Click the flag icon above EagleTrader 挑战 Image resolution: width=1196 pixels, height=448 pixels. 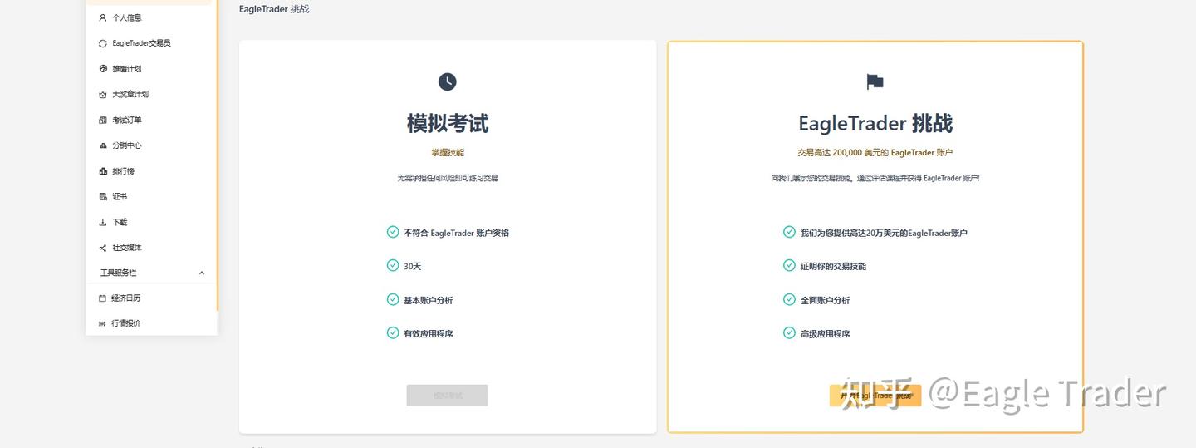pos(875,81)
